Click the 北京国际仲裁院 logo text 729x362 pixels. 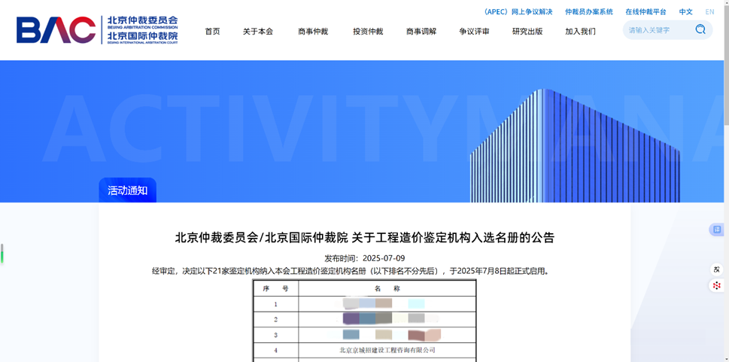pos(143,35)
